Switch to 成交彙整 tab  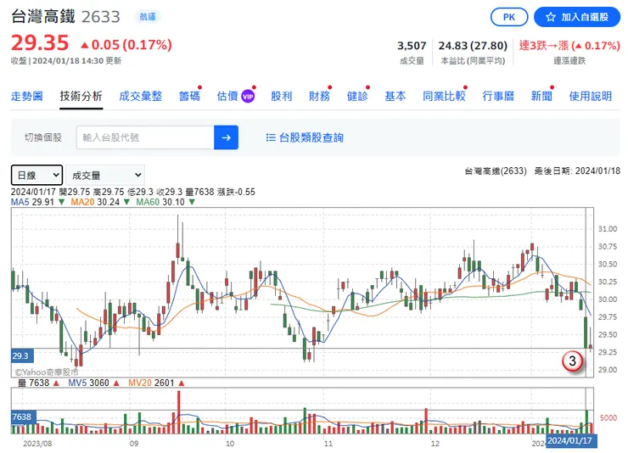pos(141,96)
